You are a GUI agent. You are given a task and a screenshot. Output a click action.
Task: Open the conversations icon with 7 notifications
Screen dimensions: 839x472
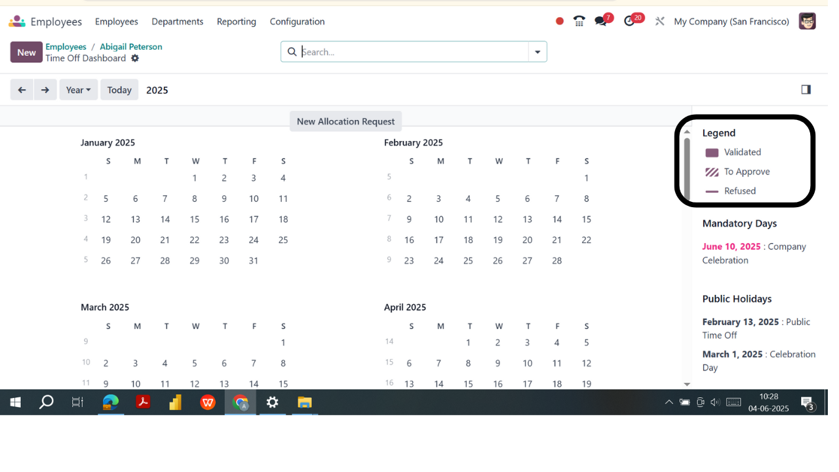pyautogui.click(x=600, y=21)
